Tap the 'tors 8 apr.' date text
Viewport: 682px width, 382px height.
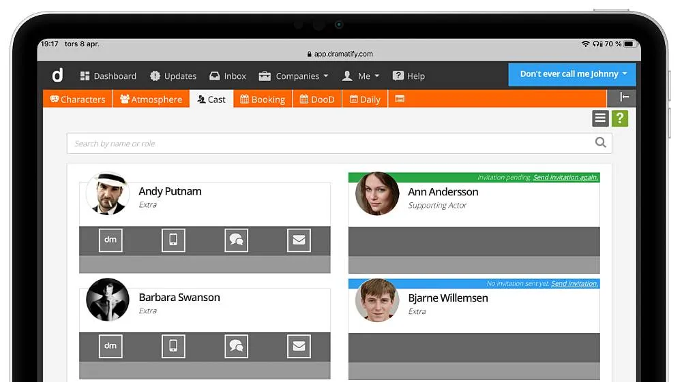coord(82,44)
